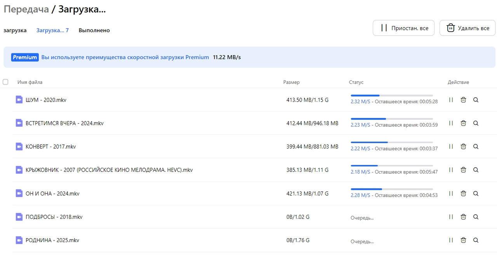
Task: Click magnifier icon in КРЫЖОВНИК row
Action: [476, 170]
